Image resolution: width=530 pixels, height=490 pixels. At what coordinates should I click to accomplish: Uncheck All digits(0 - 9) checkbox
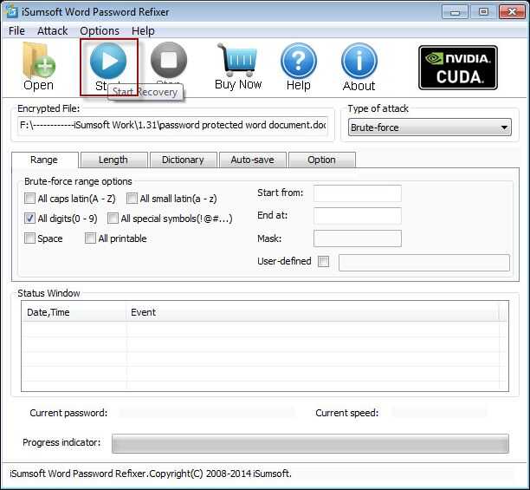29,219
